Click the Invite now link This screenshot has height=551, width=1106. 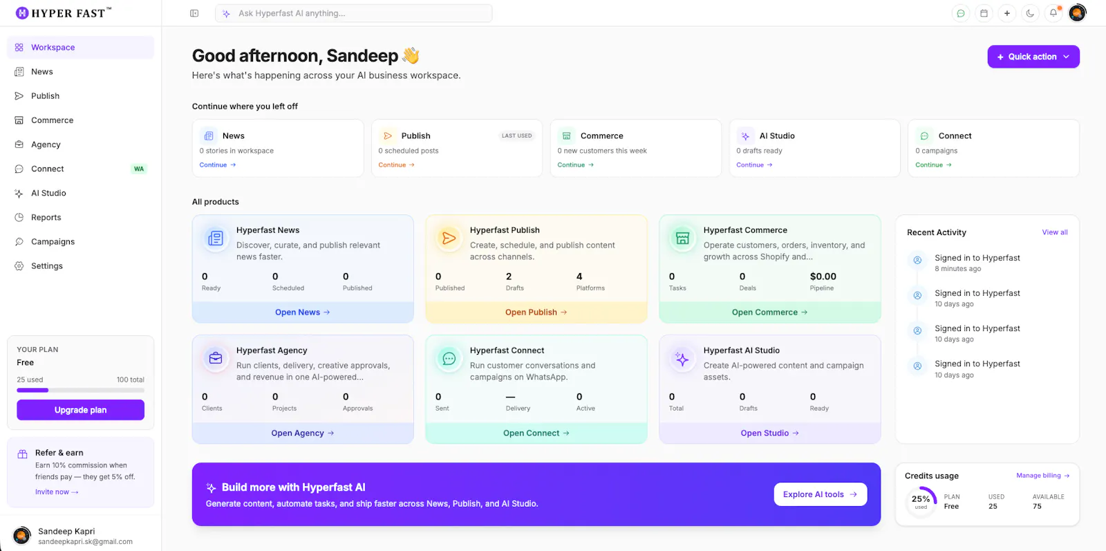(57, 492)
